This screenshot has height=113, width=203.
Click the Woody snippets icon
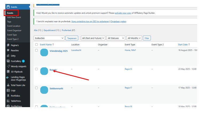(9, 66)
